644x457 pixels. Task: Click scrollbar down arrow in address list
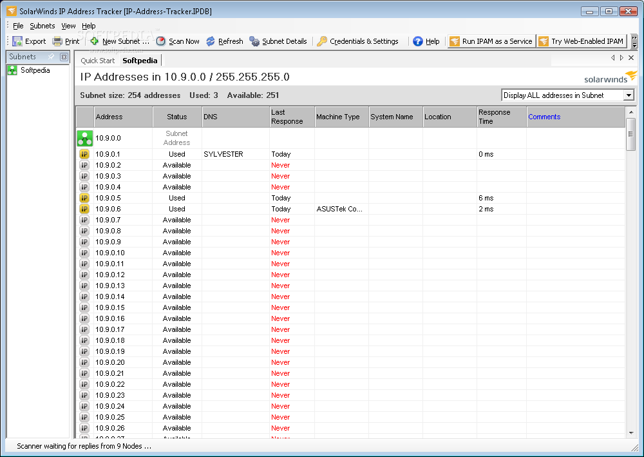click(x=631, y=433)
